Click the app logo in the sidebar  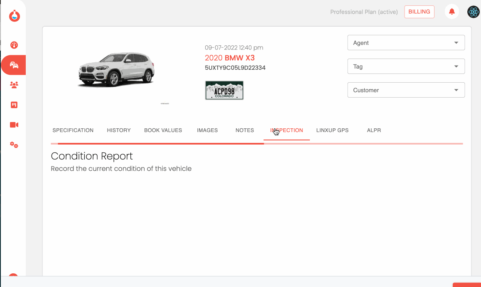pyautogui.click(x=14, y=16)
